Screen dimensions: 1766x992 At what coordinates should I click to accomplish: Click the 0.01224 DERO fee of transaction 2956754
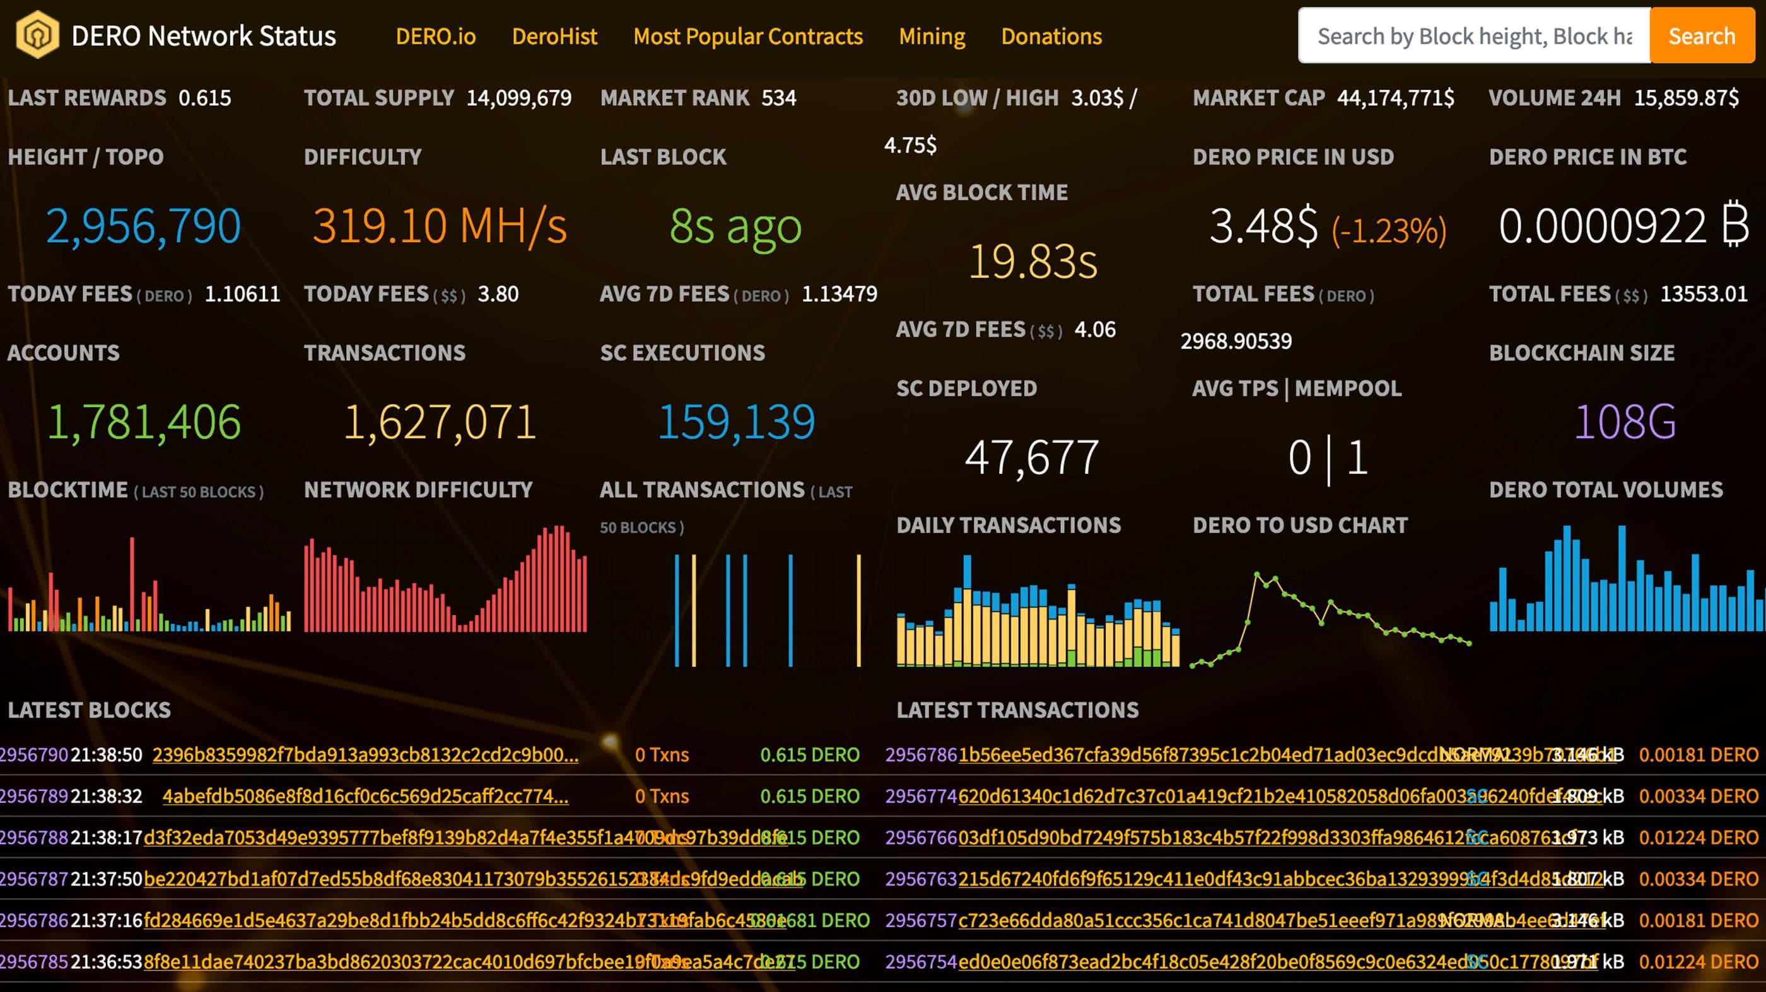pyautogui.click(x=1699, y=962)
